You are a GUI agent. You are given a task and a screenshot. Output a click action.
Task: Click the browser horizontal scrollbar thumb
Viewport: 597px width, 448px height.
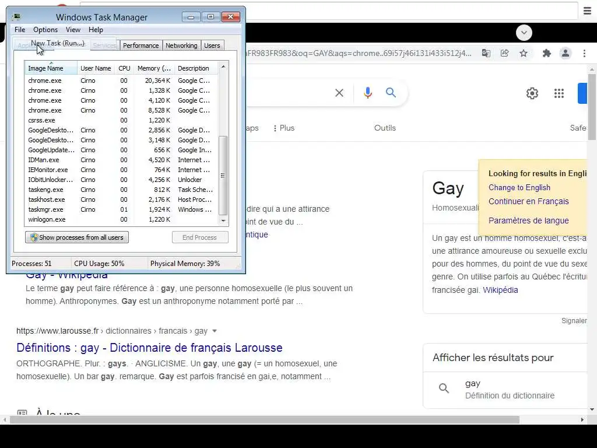coord(265,420)
